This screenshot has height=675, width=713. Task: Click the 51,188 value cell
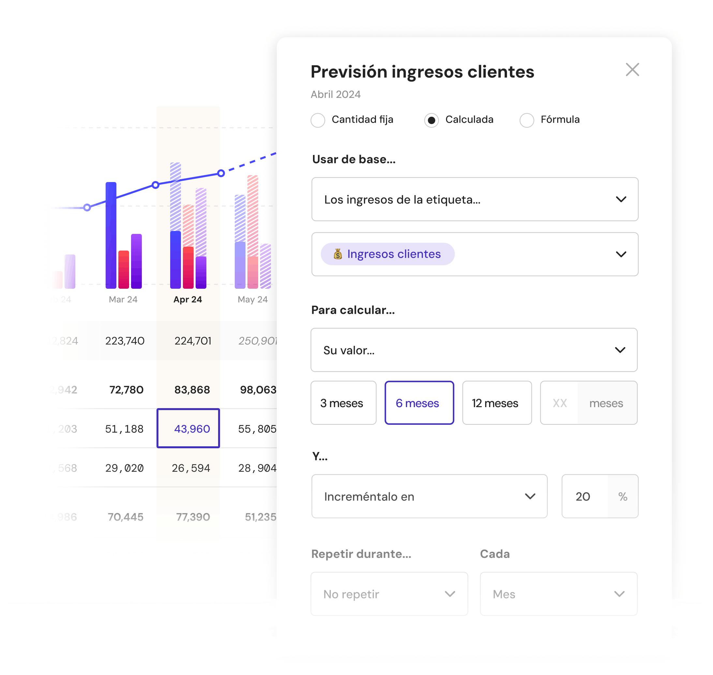(x=125, y=429)
